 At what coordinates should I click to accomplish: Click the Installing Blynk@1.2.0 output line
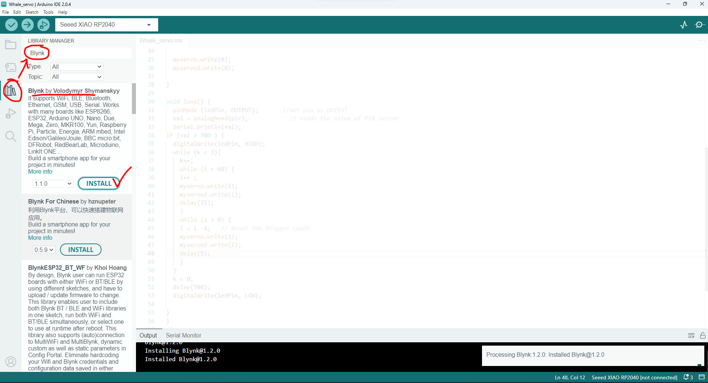(182, 351)
